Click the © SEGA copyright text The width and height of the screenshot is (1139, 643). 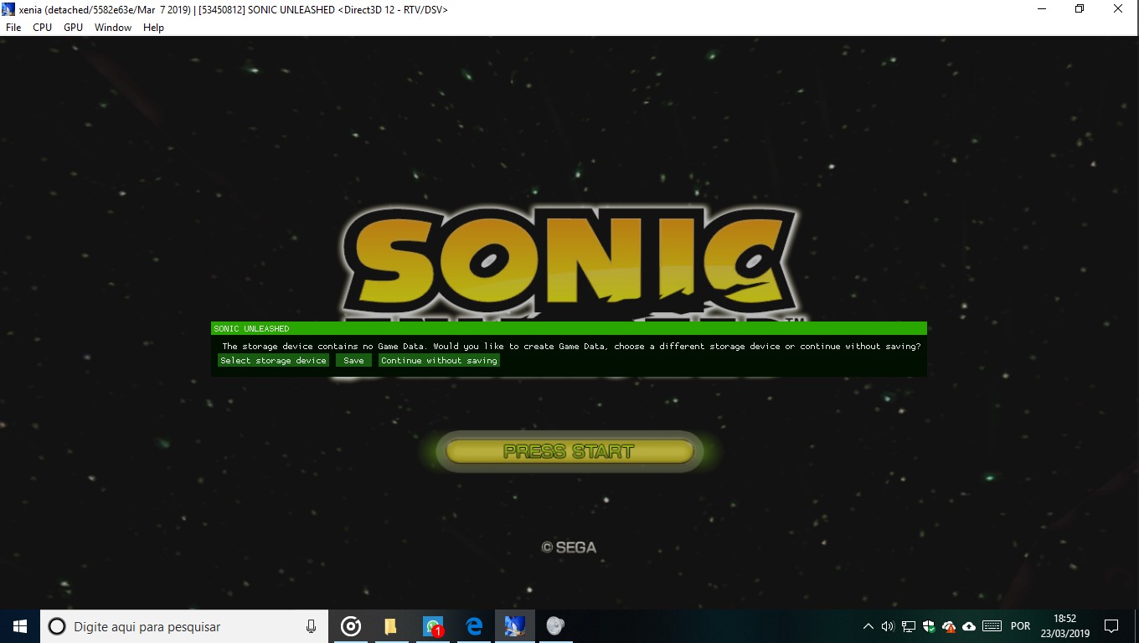569,548
